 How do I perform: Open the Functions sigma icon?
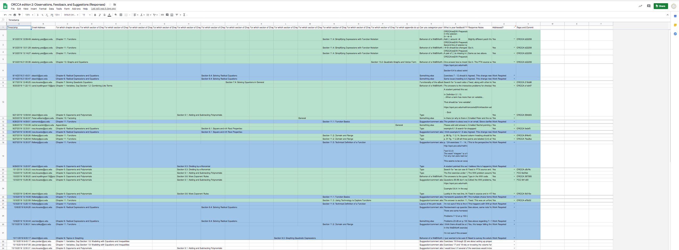184,15
